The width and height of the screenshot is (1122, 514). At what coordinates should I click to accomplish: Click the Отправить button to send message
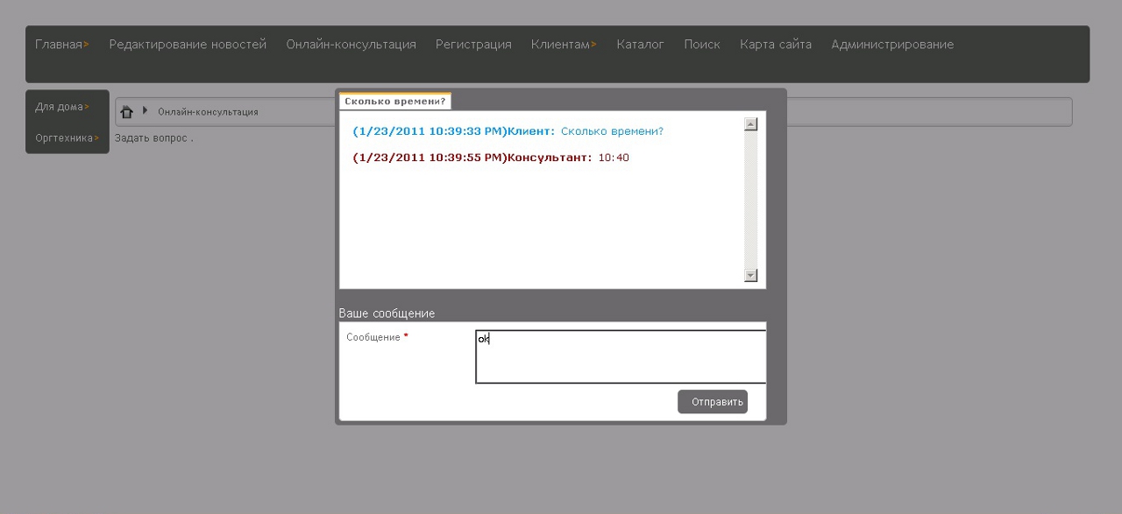pyautogui.click(x=713, y=401)
